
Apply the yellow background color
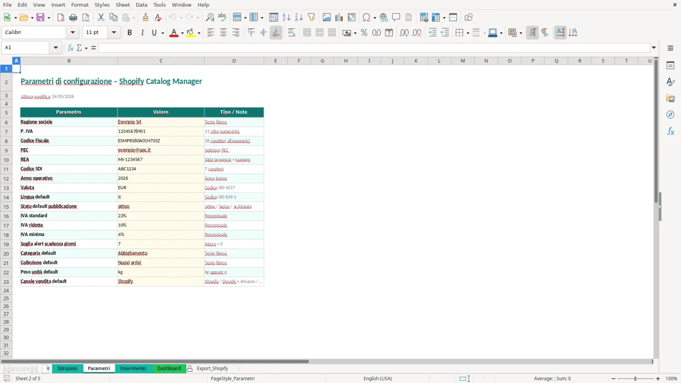click(x=190, y=33)
